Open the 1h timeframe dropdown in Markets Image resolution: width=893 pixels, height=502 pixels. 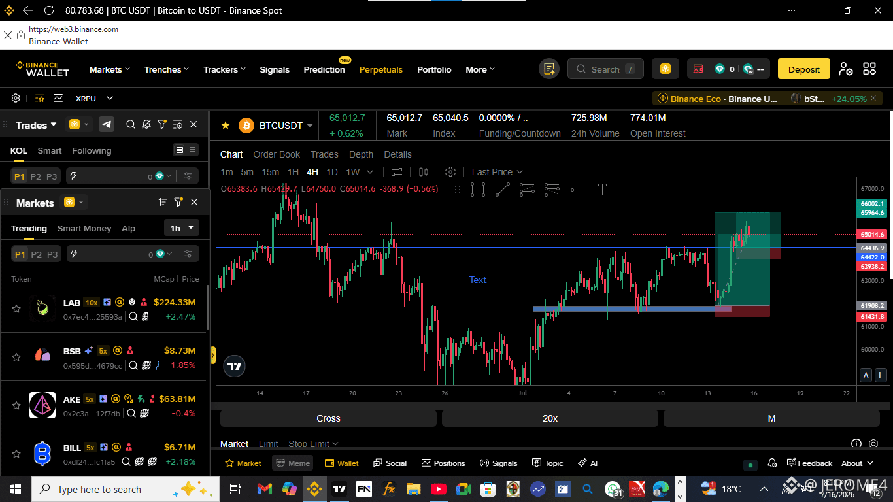click(x=182, y=228)
